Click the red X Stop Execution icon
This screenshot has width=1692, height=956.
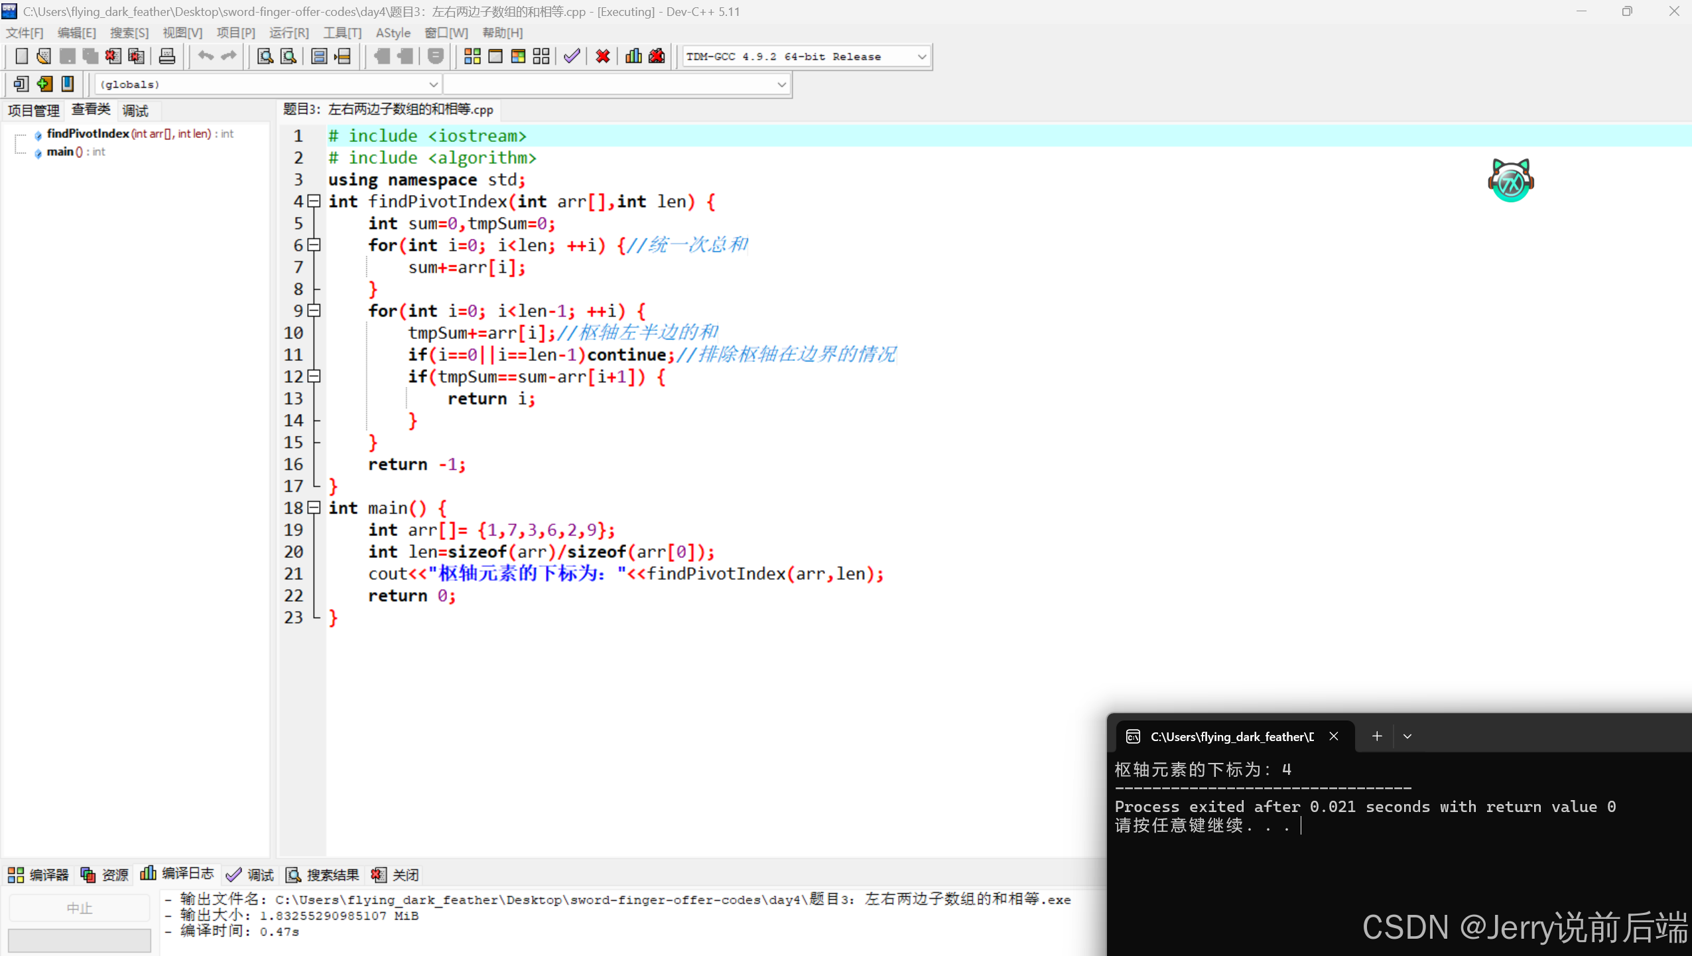[x=602, y=56]
